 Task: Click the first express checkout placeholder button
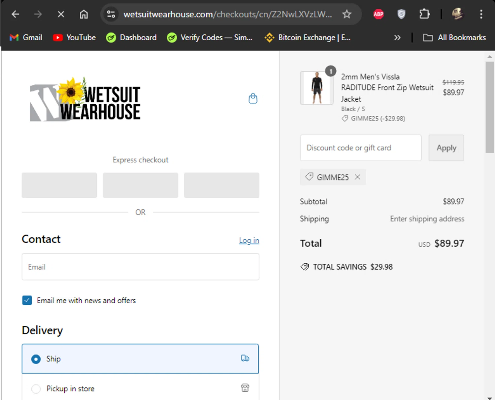point(59,185)
